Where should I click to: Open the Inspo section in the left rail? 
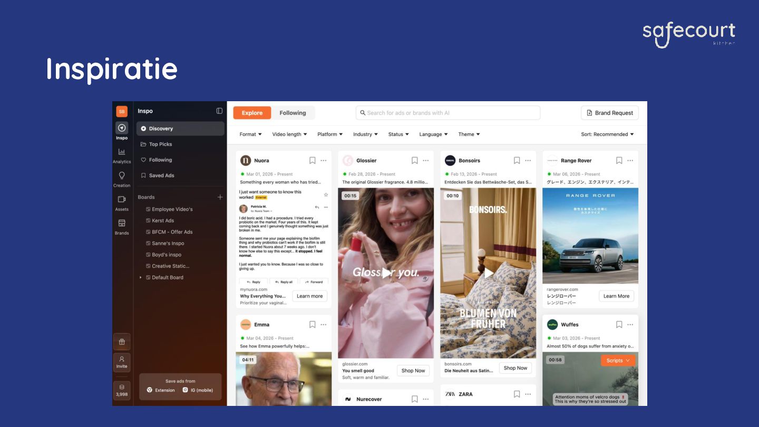(122, 131)
